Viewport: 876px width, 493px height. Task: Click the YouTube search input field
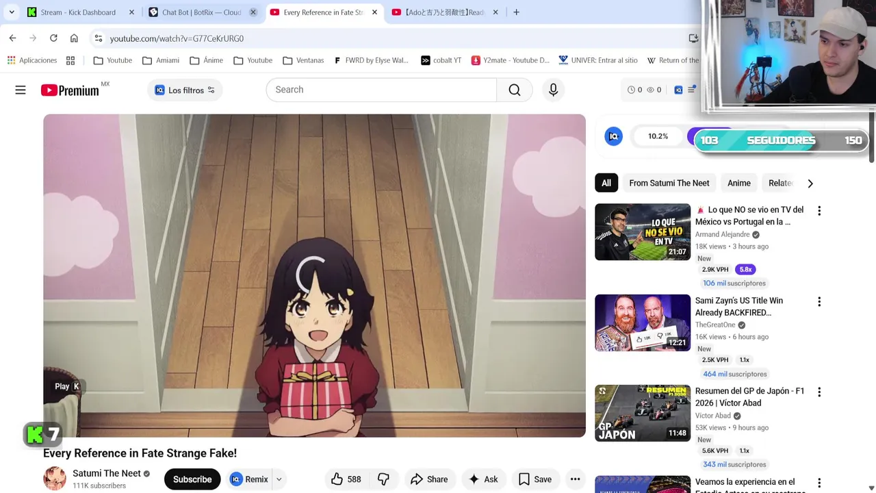coord(381,90)
